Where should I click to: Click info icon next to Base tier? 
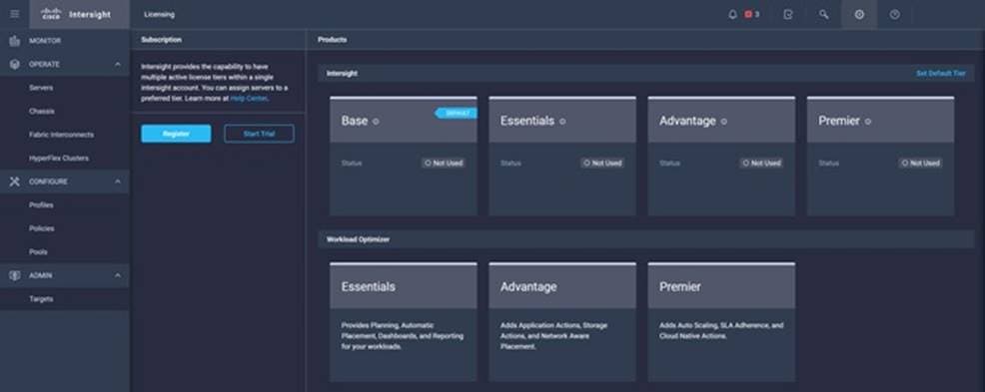coord(376,122)
